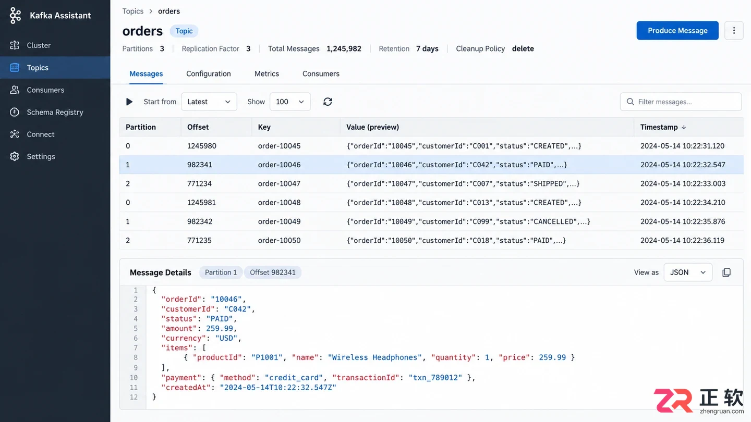The width and height of the screenshot is (751, 422).
Task: Select the row with key order-10047
Action: (x=431, y=183)
